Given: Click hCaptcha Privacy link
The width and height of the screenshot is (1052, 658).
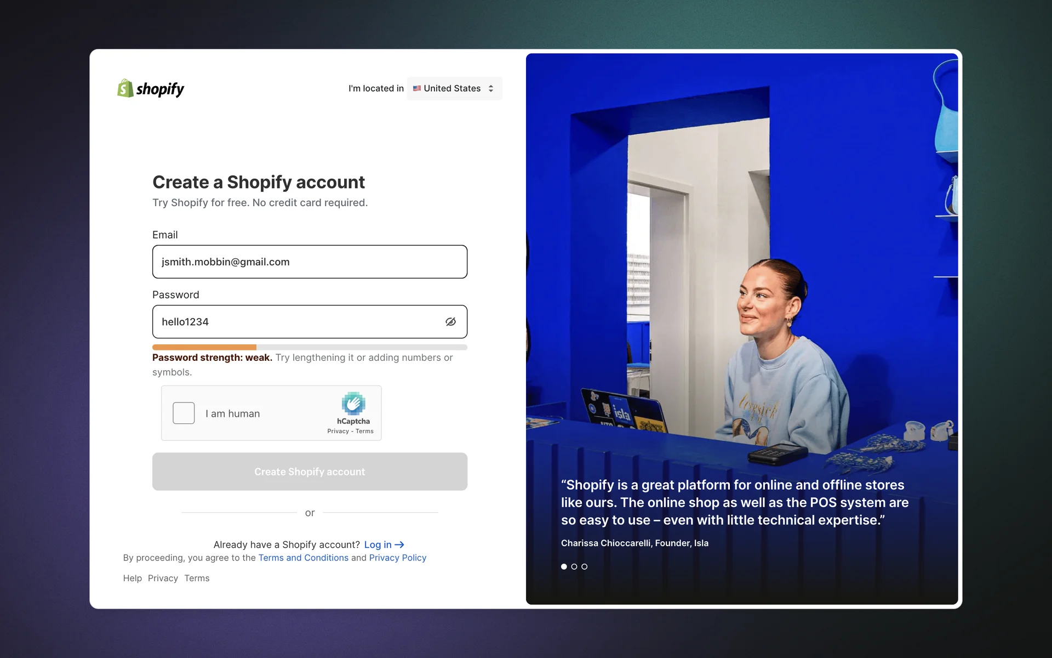Looking at the screenshot, I should point(338,431).
